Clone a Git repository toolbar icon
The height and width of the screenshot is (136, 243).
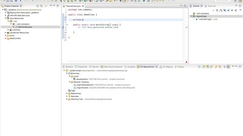208,67
